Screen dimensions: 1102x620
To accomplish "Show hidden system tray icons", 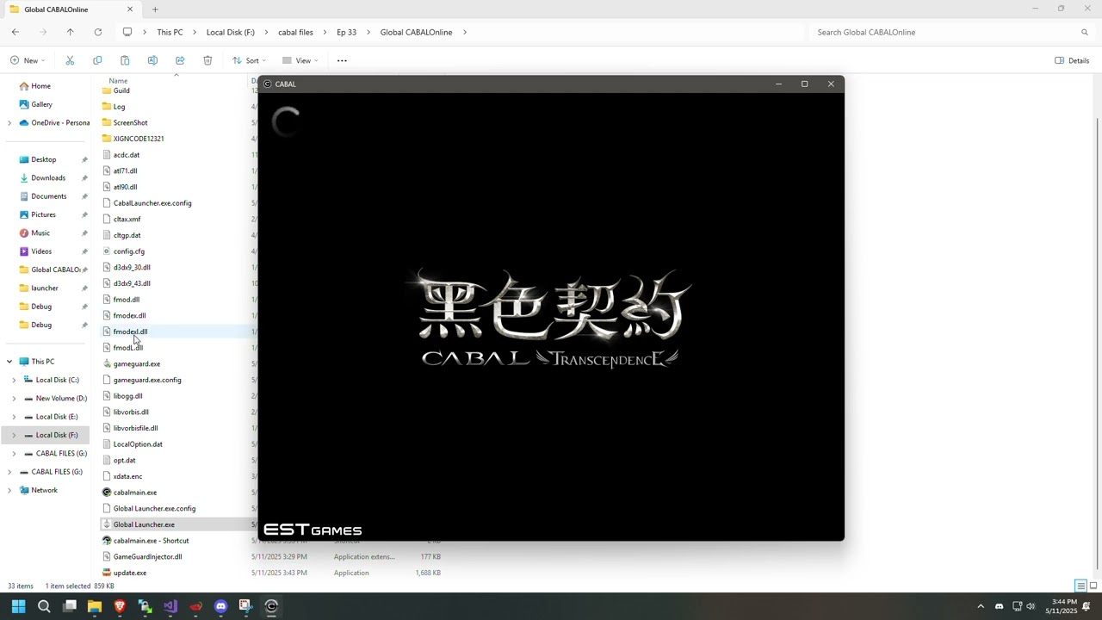I will [x=980, y=606].
